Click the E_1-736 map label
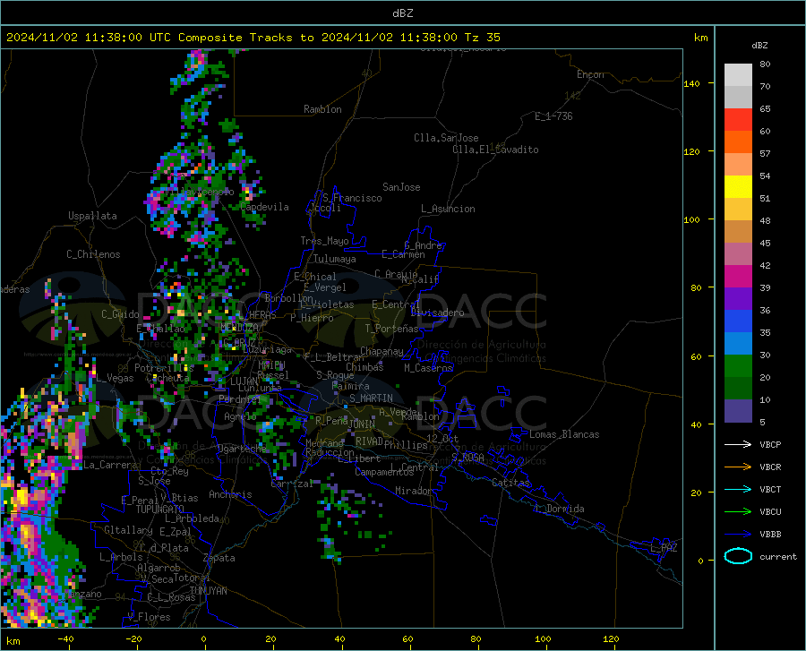The image size is (806, 651). [553, 116]
